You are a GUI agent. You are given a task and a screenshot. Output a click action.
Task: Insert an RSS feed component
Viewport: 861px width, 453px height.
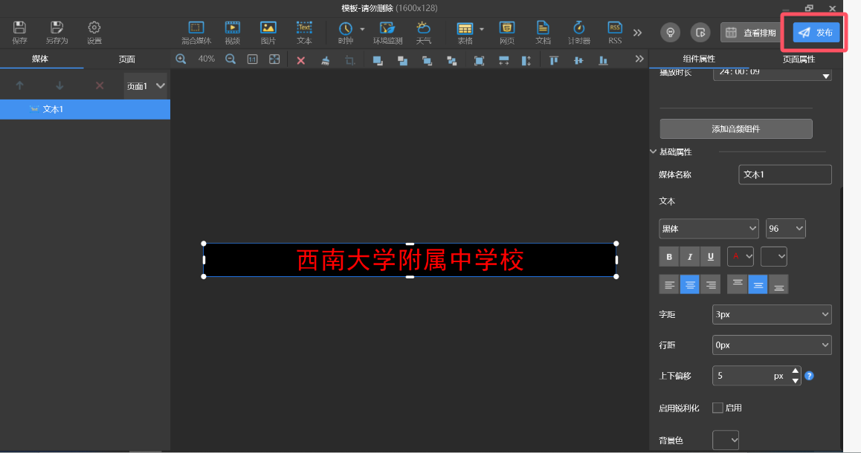615,32
